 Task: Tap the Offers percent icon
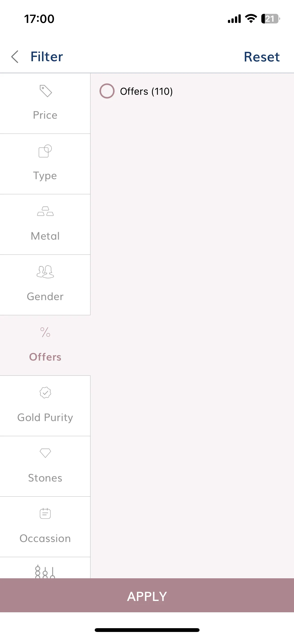click(45, 332)
